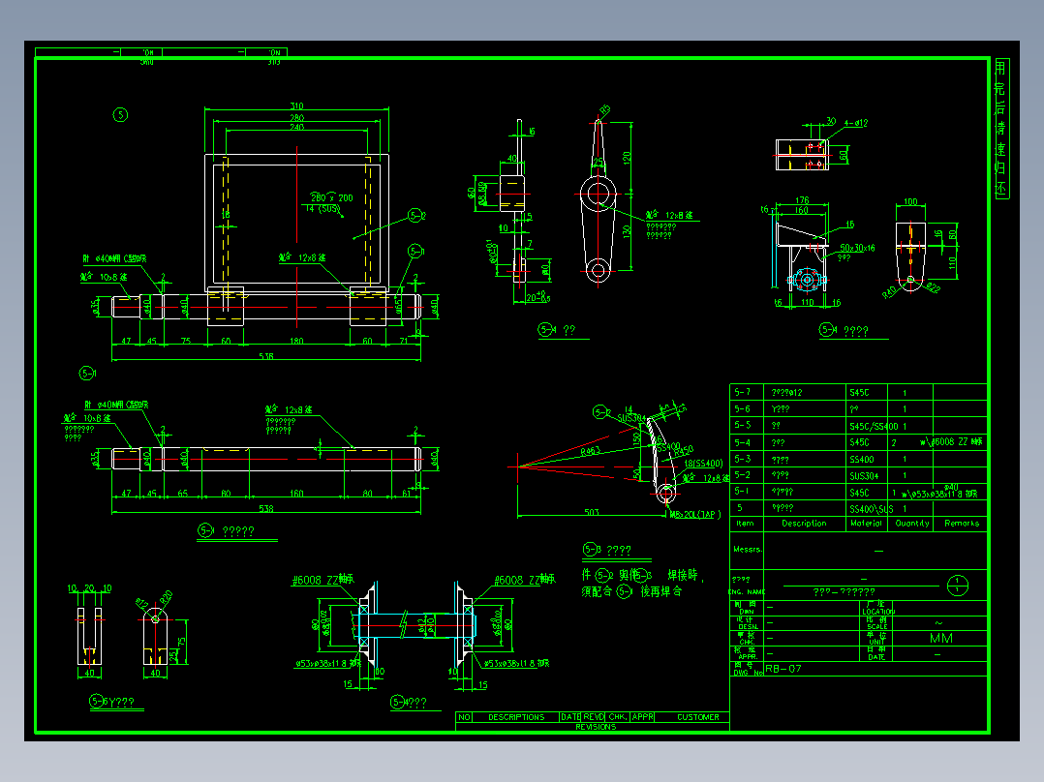Select the 536 overall shaft length dimension

pyautogui.click(x=265, y=356)
